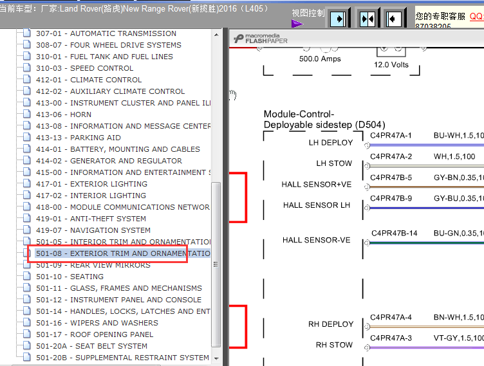The width and height of the screenshot is (484, 366).
Task: Open 412-01 Climate Control section
Action: click(89, 80)
